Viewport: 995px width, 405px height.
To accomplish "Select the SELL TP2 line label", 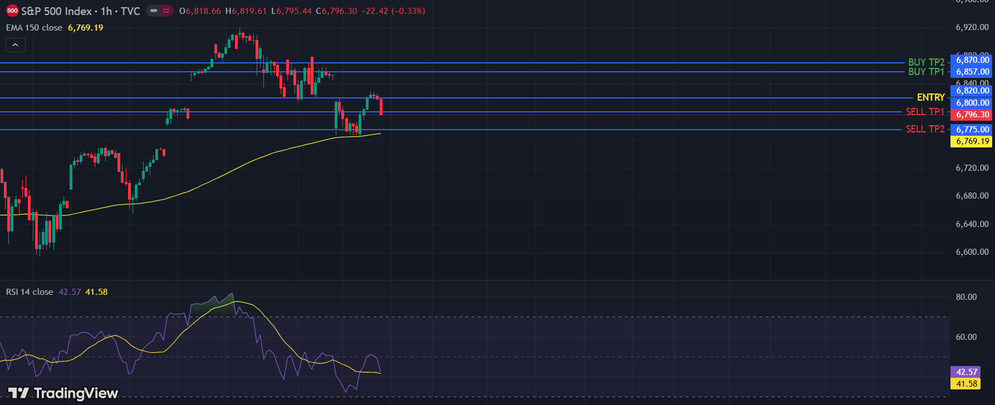I will pyautogui.click(x=925, y=129).
